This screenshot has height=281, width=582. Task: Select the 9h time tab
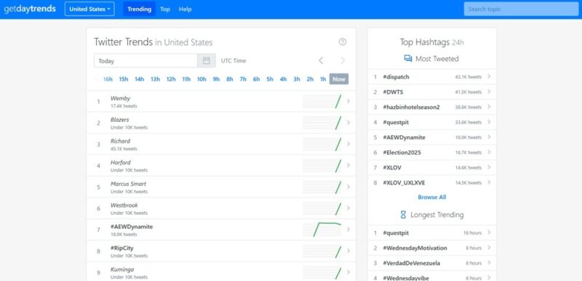tap(216, 79)
